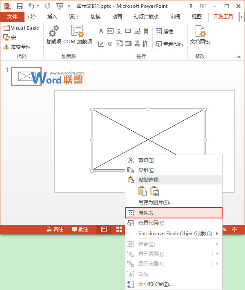Open 属性 properties in ribbon

click(165, 31)
